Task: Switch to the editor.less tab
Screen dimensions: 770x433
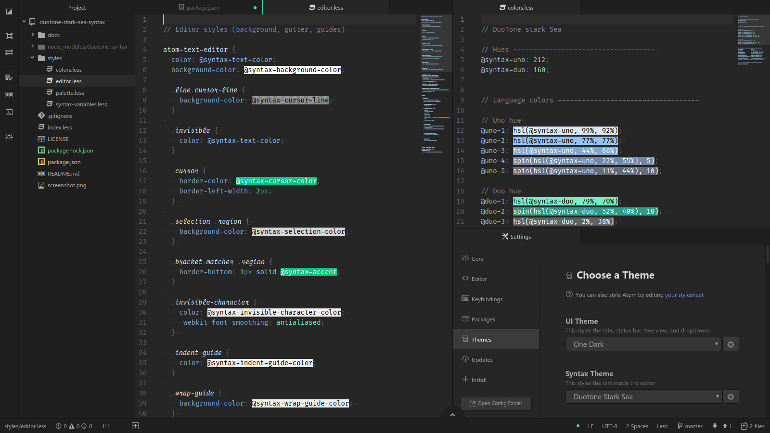Action: coord(326,7)
